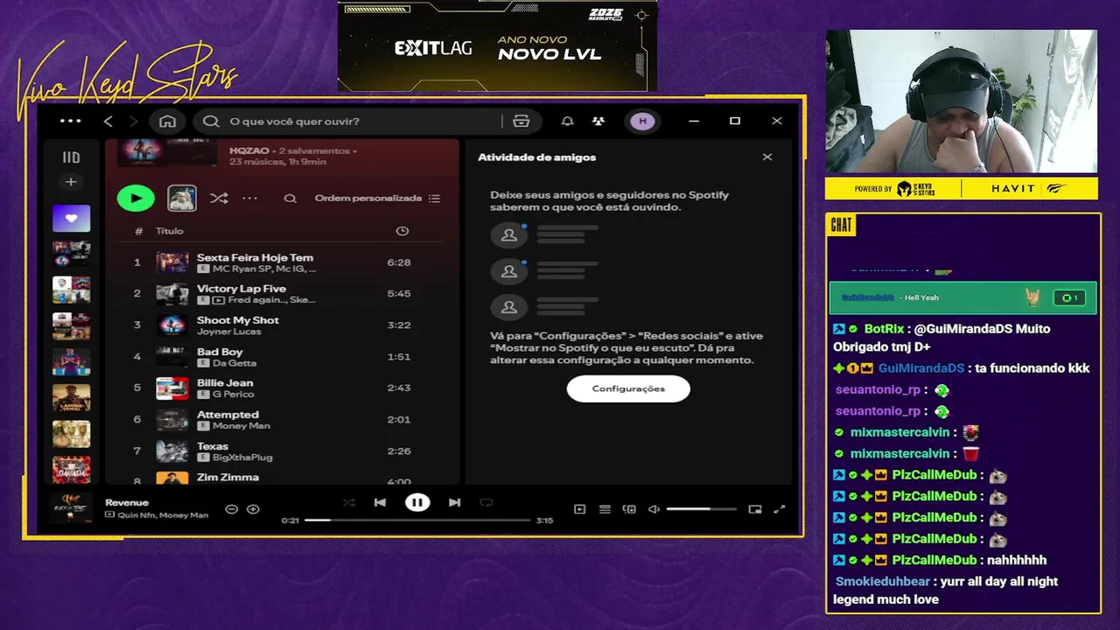Open the playlist more options dots
Viewport: 1120px width, 630px height.
tap(249, 199)
